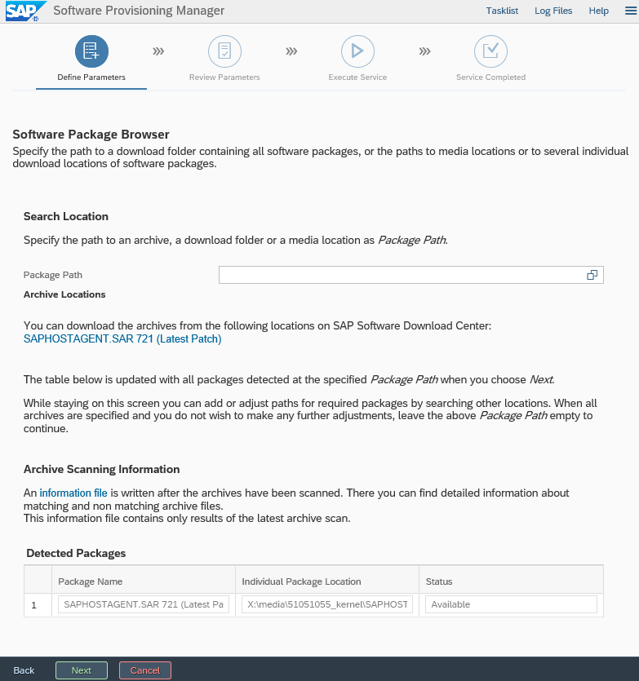Viewport: 639px width, 681px height.
Task: Select the Execute Service step icon
Action: pyautogui.click(x=357, y=51)
